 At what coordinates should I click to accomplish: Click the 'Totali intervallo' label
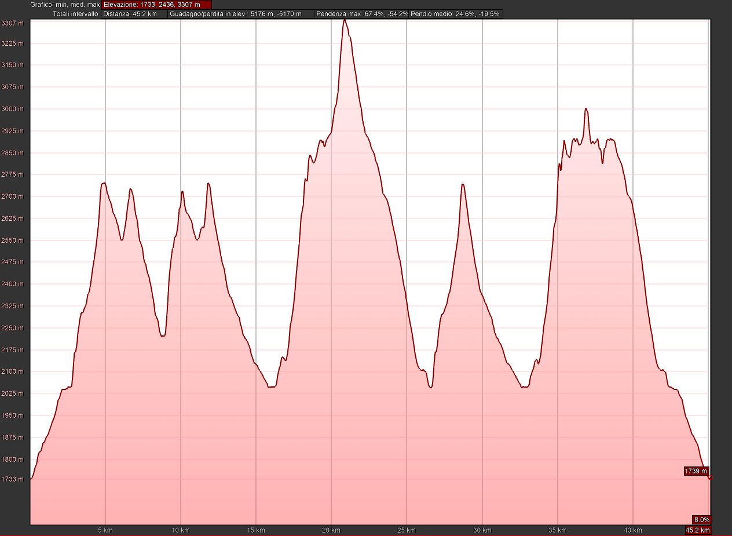pyautogui.click(x=75, y=14)
